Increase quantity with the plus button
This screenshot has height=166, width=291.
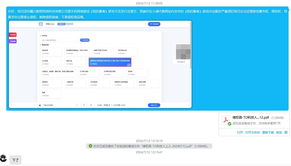pyautogui.click(x=91, y=105)
